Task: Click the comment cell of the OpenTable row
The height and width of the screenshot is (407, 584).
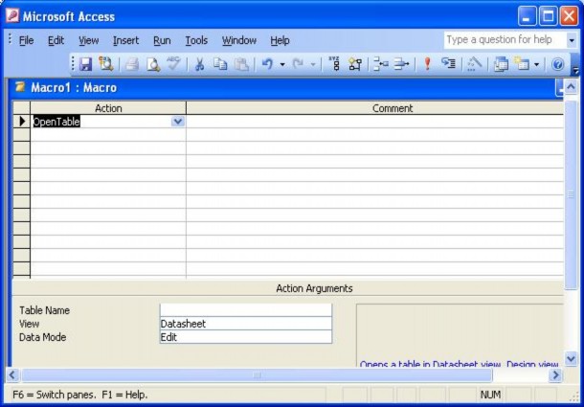Action: [375, 122]
